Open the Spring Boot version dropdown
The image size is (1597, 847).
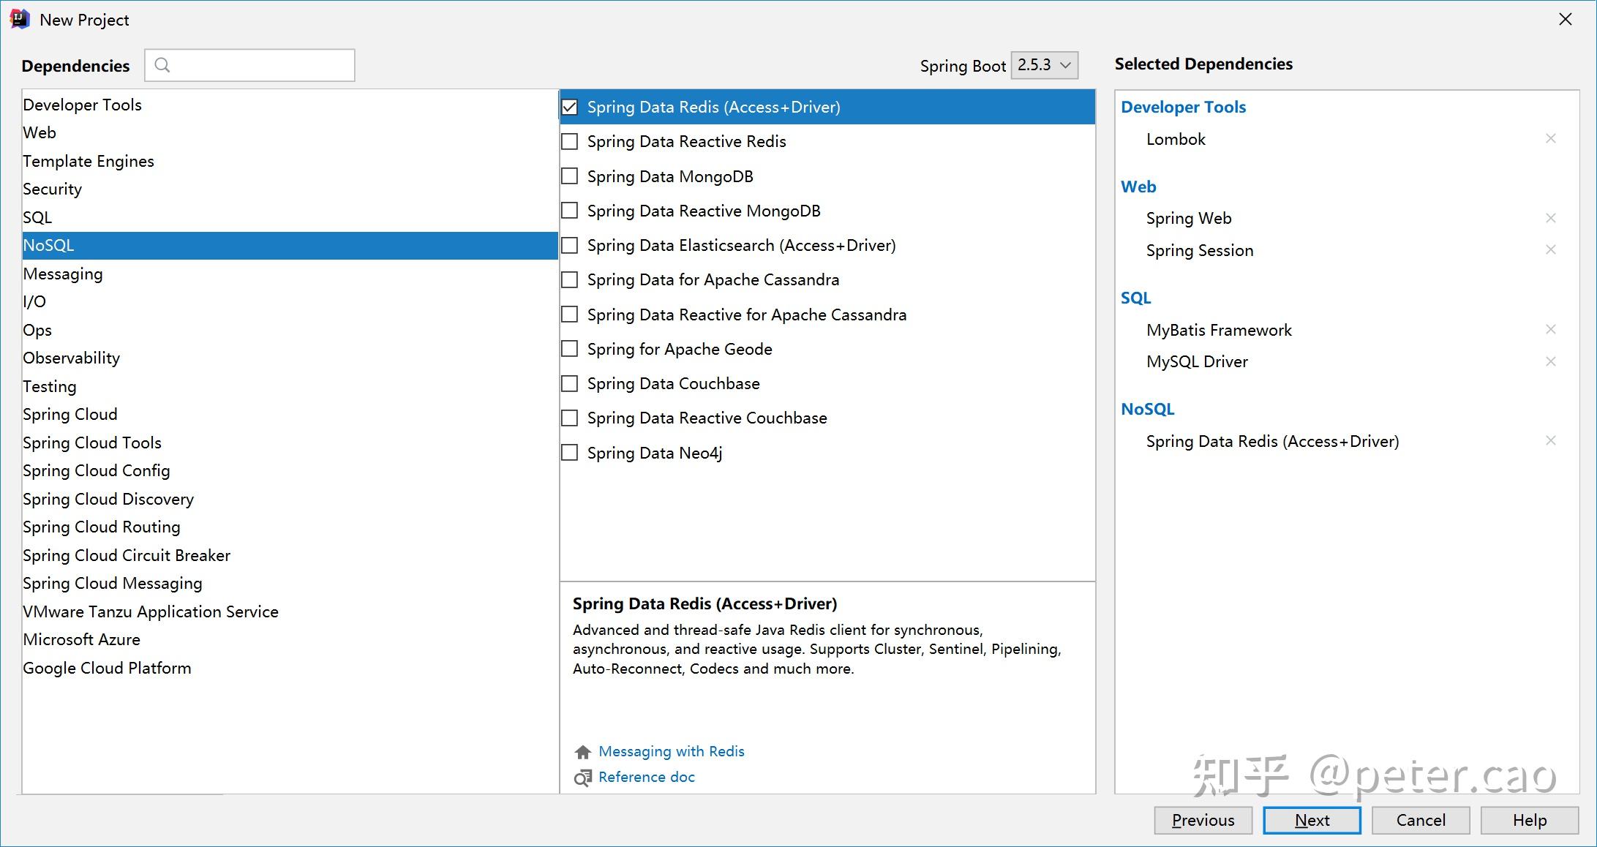[x=1044, y=65]
